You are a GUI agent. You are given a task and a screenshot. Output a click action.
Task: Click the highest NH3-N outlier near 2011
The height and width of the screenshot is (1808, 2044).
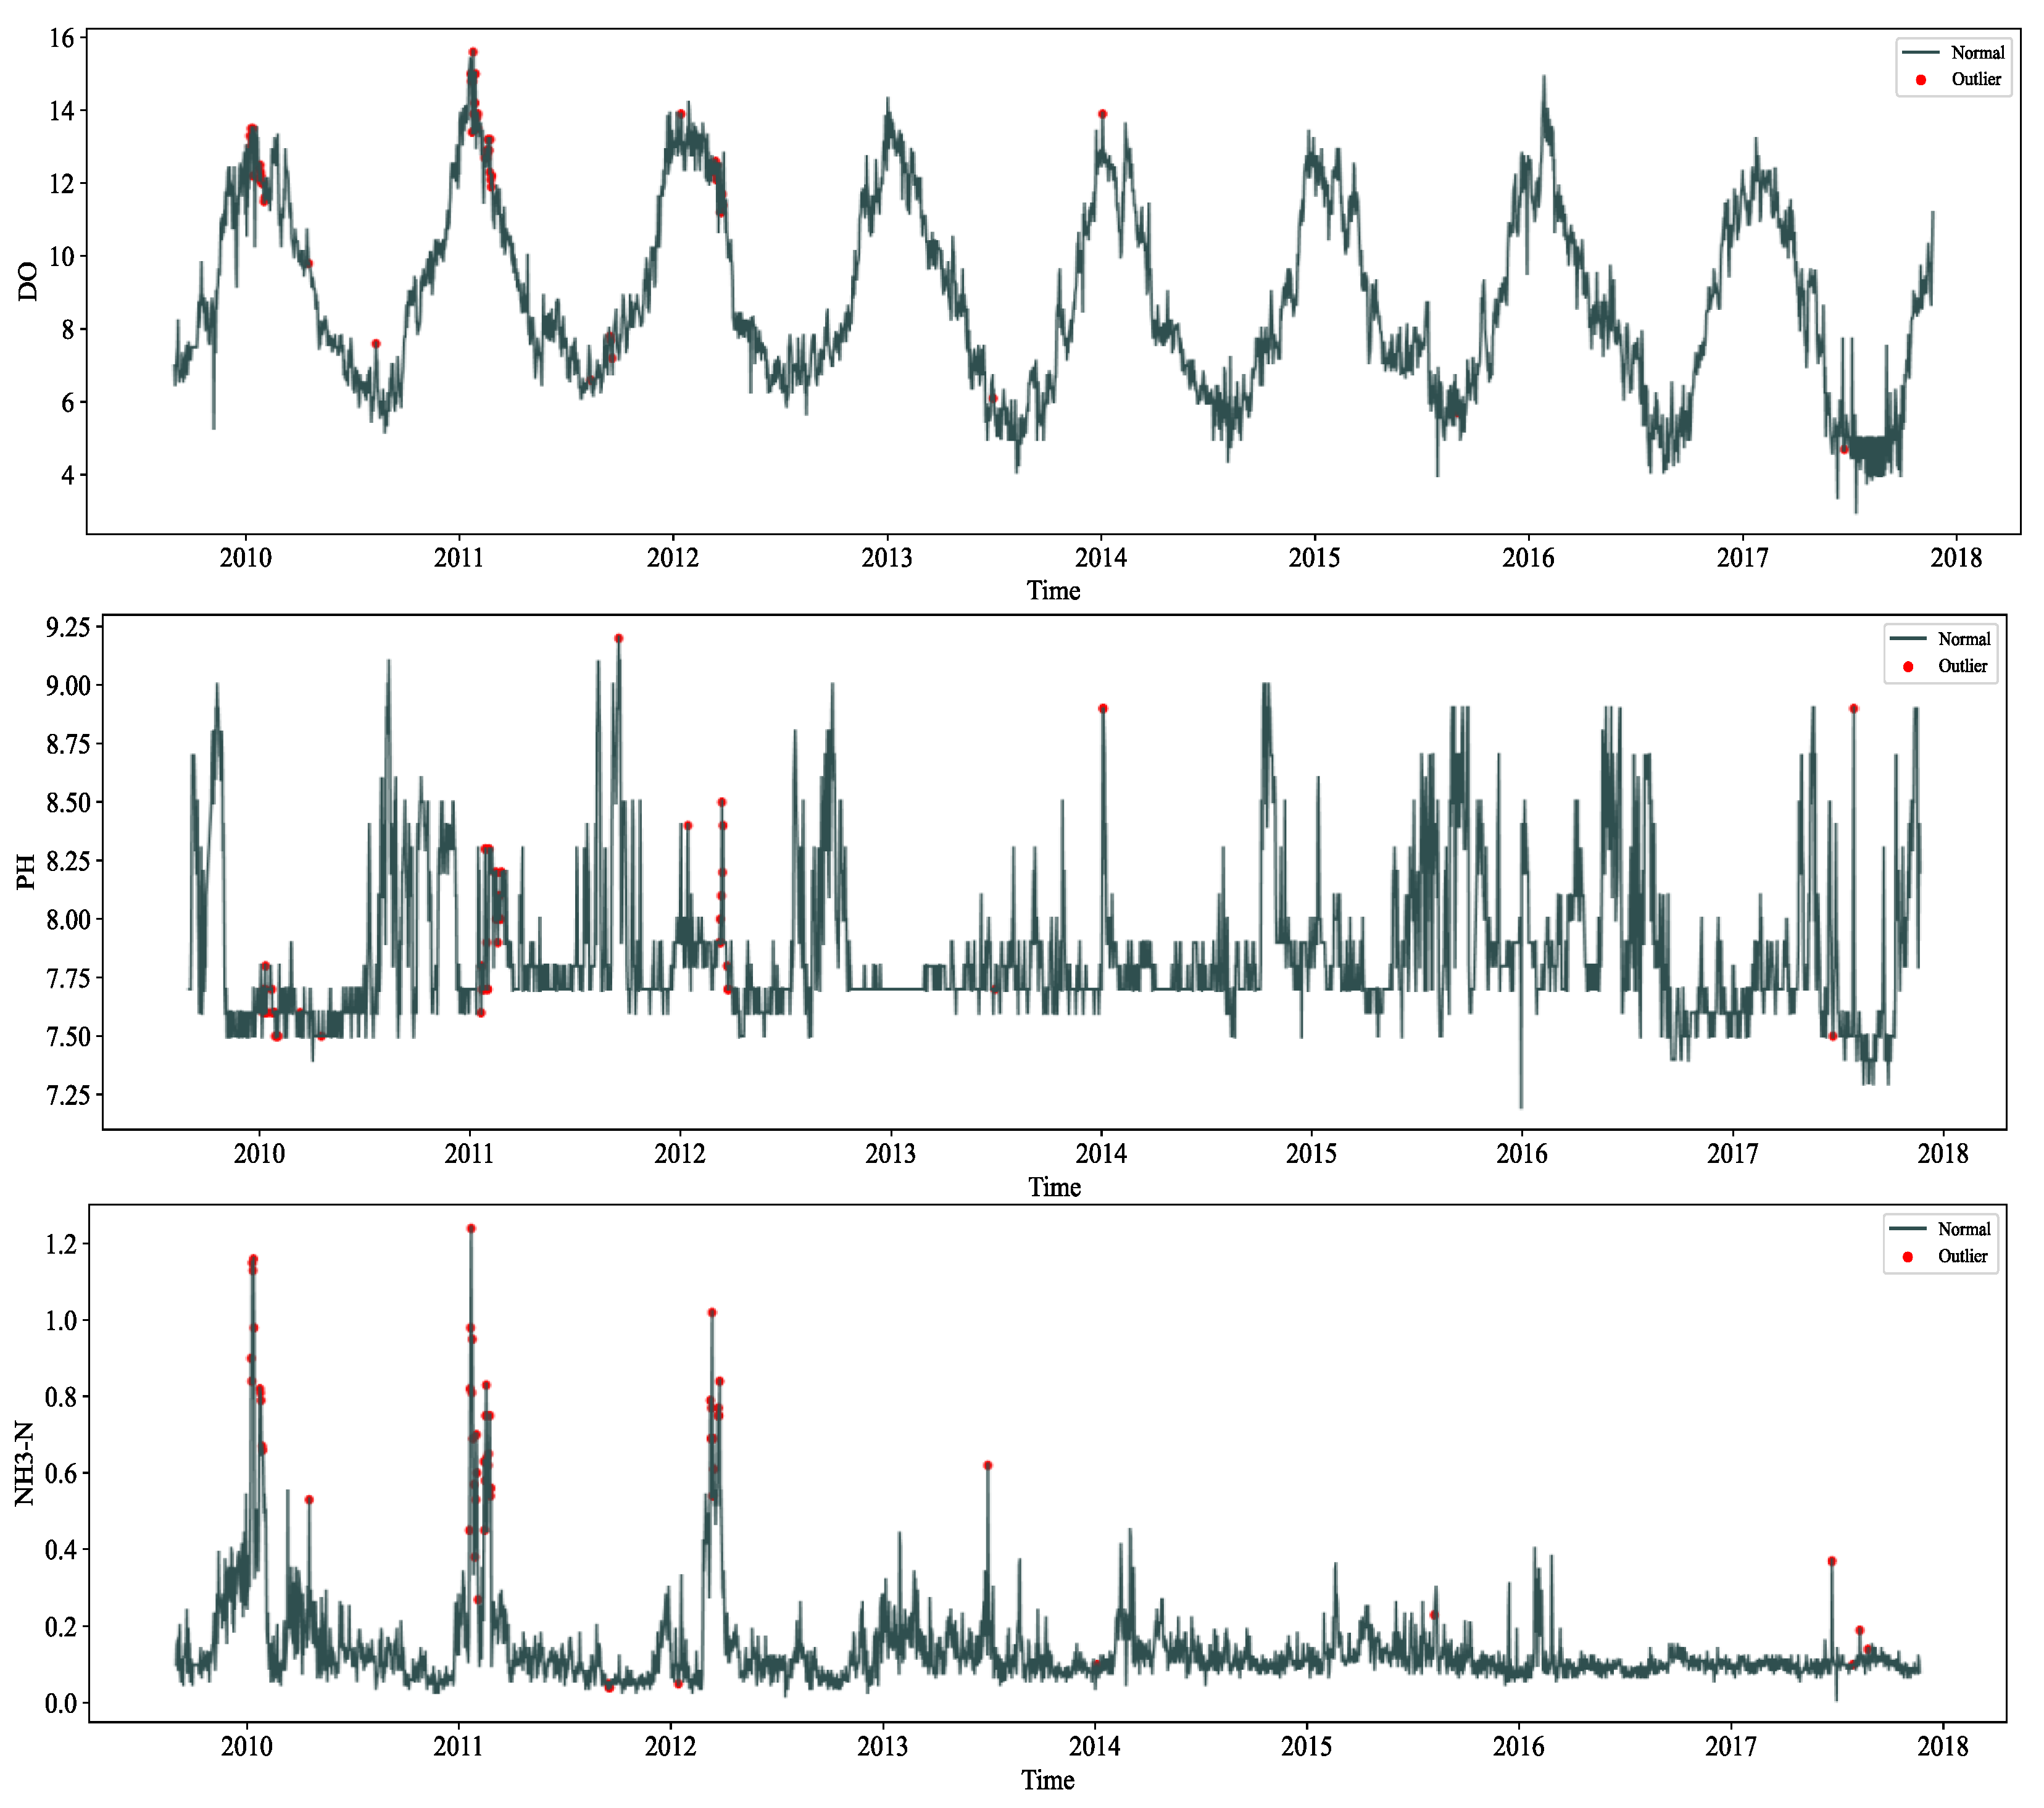471,1229
